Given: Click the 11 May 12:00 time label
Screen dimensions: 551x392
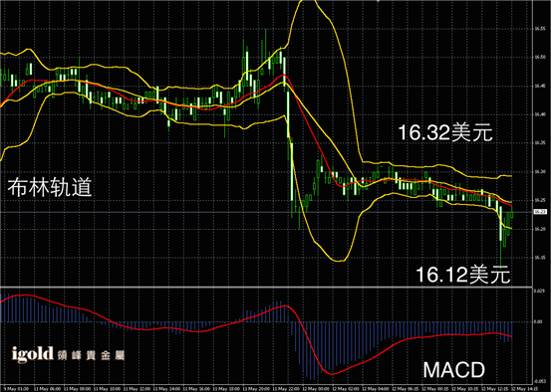Looking at the screenshot, I should click(x=140, y=389).
